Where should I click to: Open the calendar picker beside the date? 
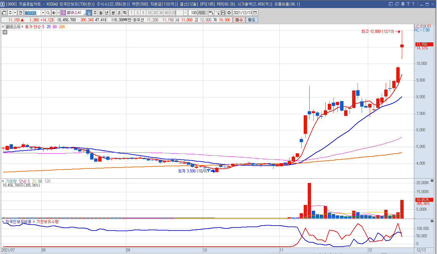tap(256, 13)
